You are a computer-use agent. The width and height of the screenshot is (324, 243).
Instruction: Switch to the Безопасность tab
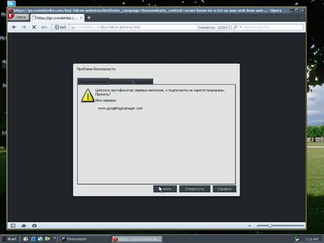coord(121,82)
